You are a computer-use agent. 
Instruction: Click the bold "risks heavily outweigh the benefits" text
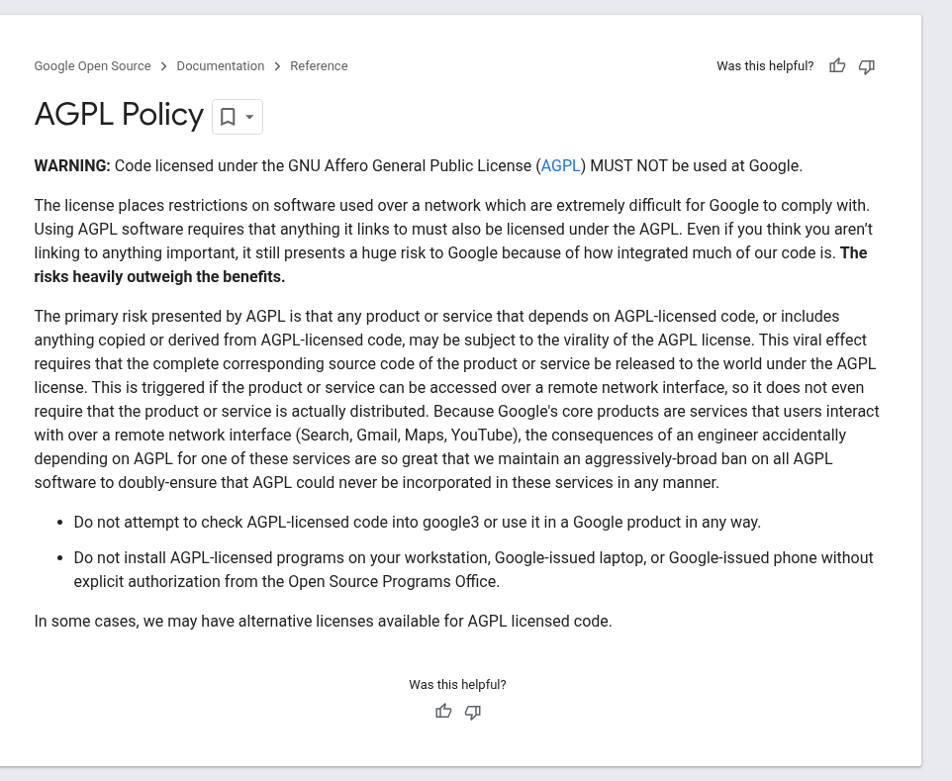pos(159,277)
